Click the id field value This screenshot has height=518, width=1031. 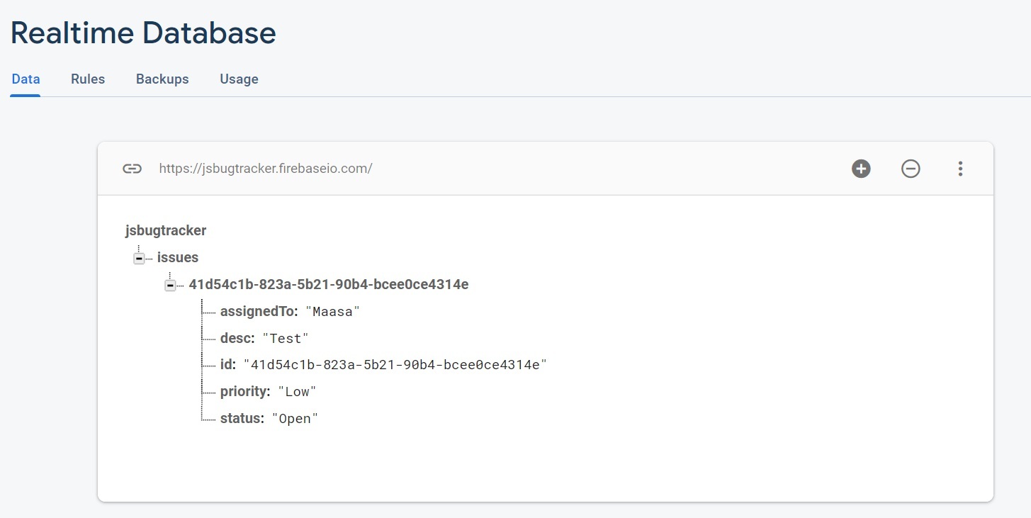(x=395, y=365)
